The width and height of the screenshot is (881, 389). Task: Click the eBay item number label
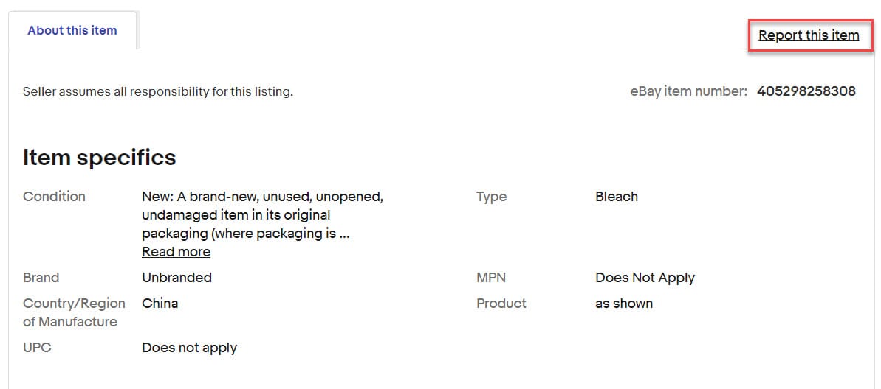coord(688,91)
